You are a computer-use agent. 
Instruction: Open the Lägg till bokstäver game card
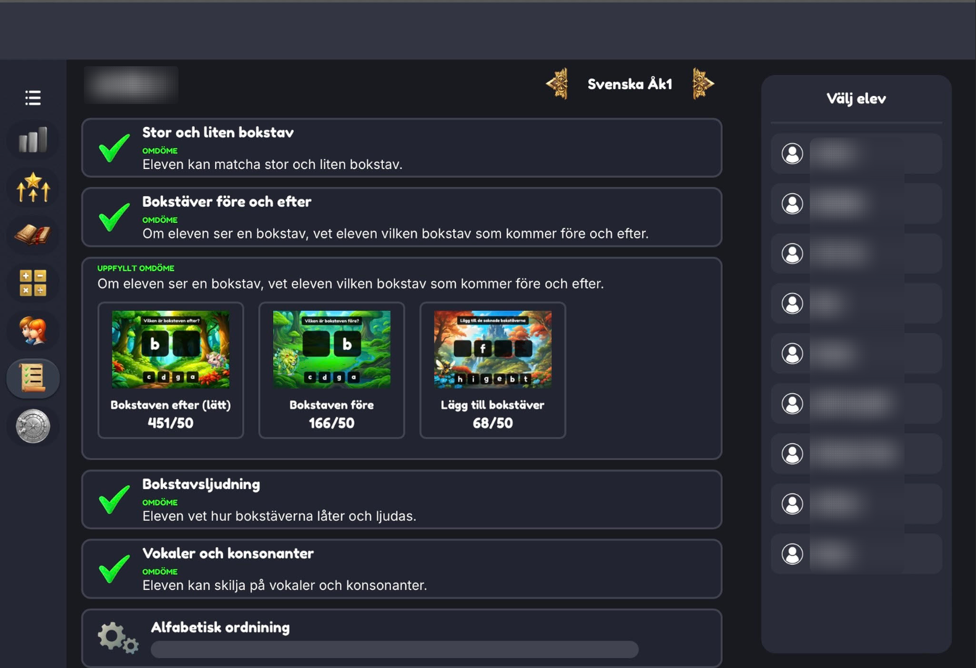coord(493,370)
